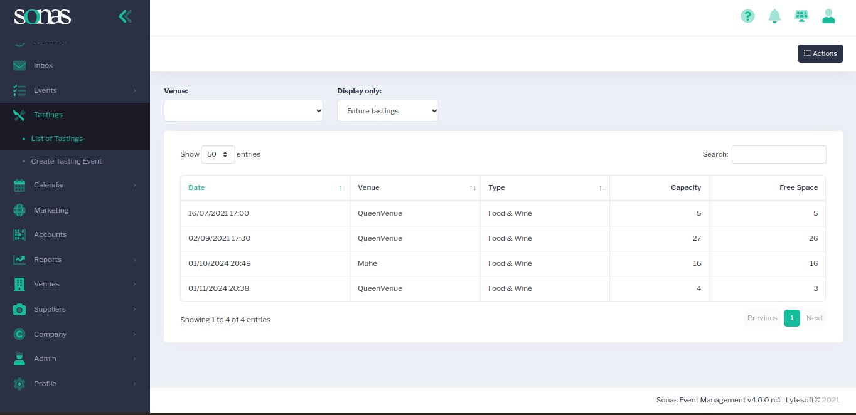Viewport: 856px width, 415px height.
Task: Open the Accounts sidebar item
Action: [50, 234]
